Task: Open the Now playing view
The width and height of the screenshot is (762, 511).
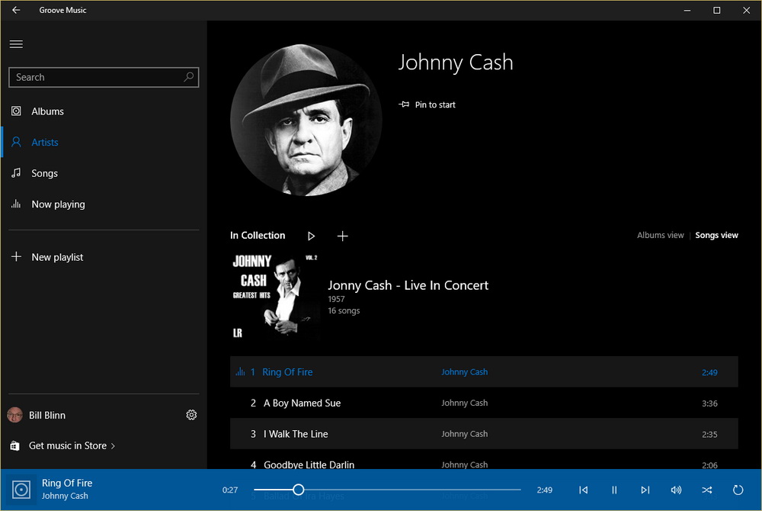Action: click(104, 204)
